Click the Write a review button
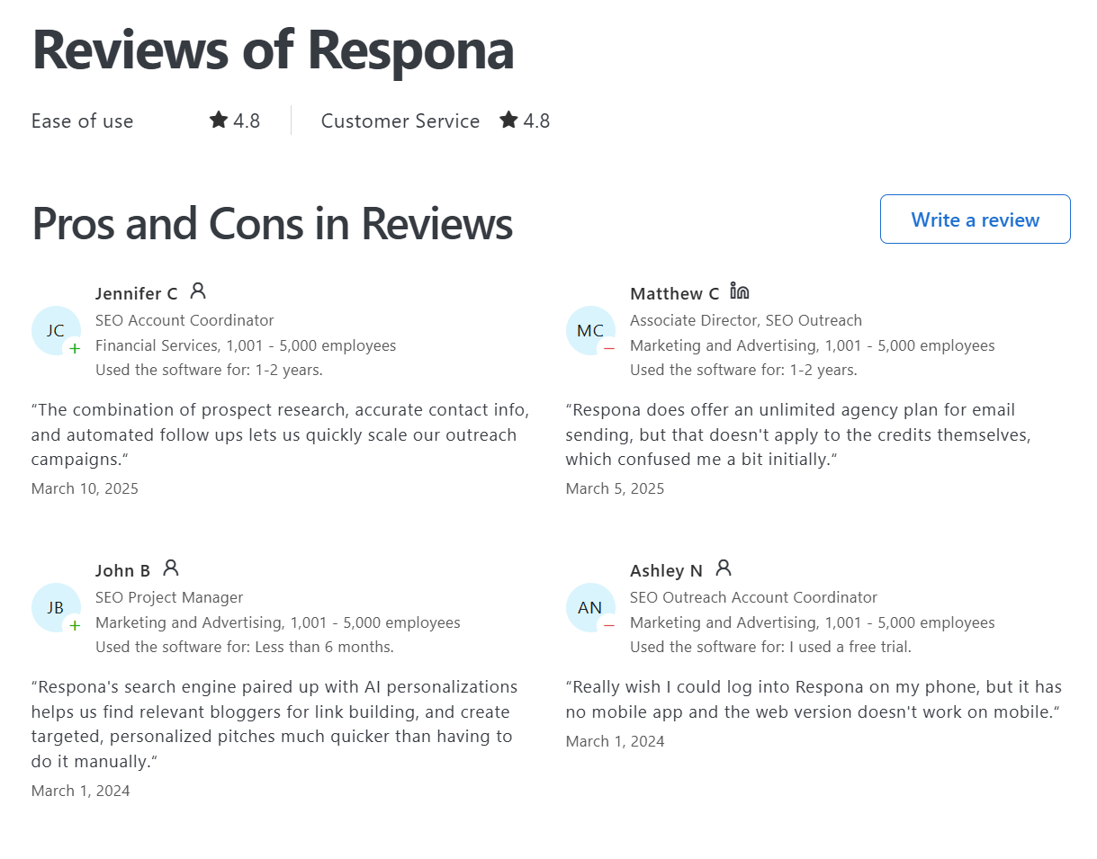 coord(975,219)
